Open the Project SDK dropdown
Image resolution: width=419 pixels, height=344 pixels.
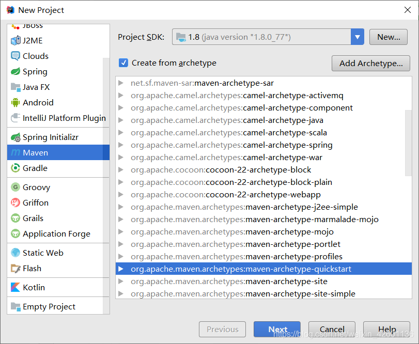[x=358, y=37]
